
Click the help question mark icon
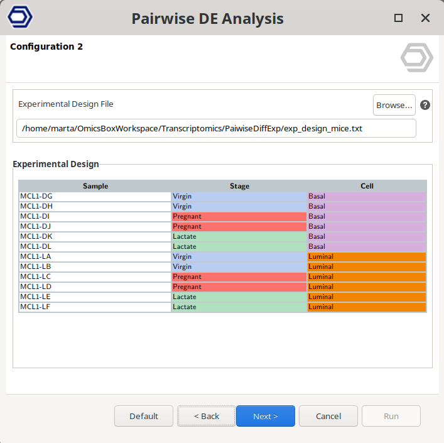[x=425, y=105]
